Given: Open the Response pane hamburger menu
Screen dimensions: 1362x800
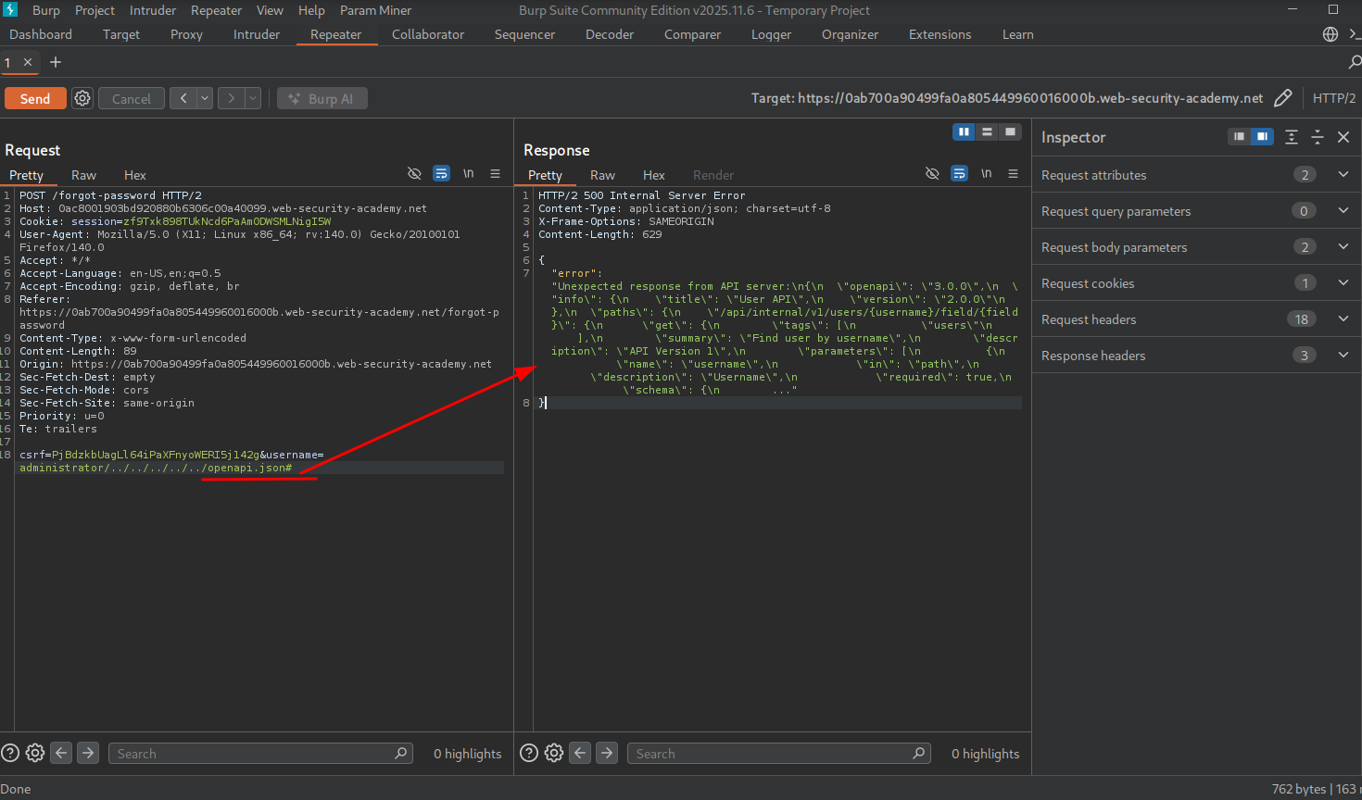Looking at the screenshot, I should [x=1014, y=174].
